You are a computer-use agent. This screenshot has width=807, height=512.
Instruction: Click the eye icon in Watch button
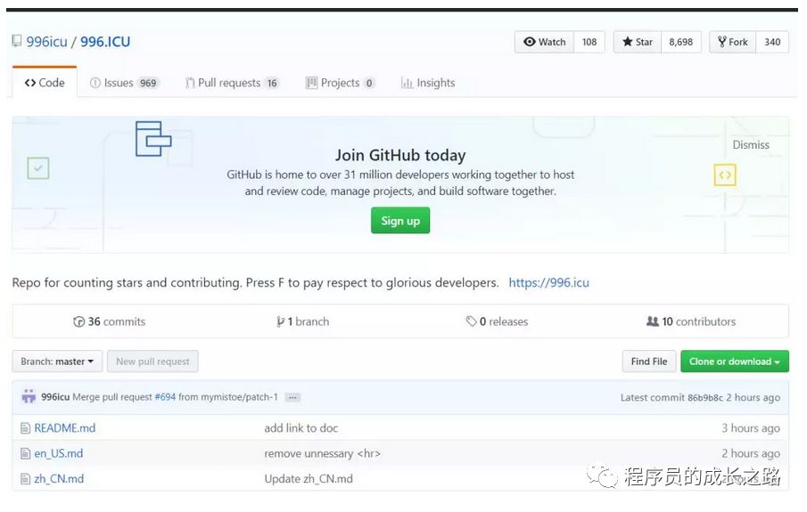(529, 42)
